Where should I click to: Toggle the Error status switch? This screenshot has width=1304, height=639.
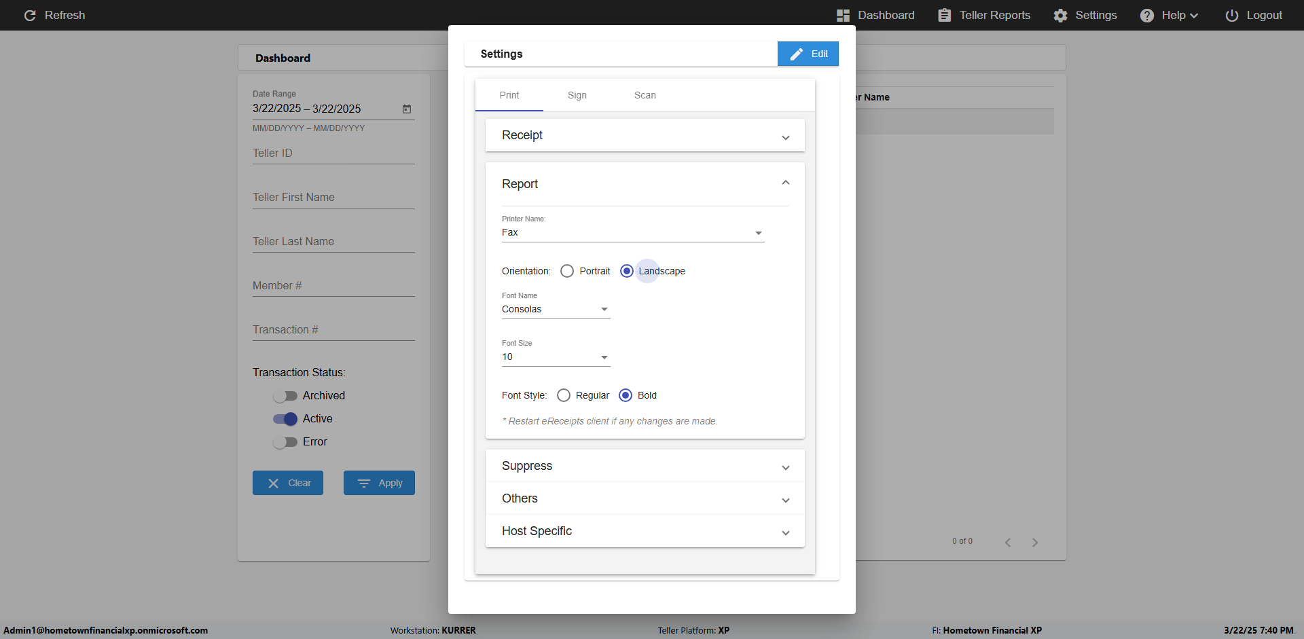[x=285, y=441]
